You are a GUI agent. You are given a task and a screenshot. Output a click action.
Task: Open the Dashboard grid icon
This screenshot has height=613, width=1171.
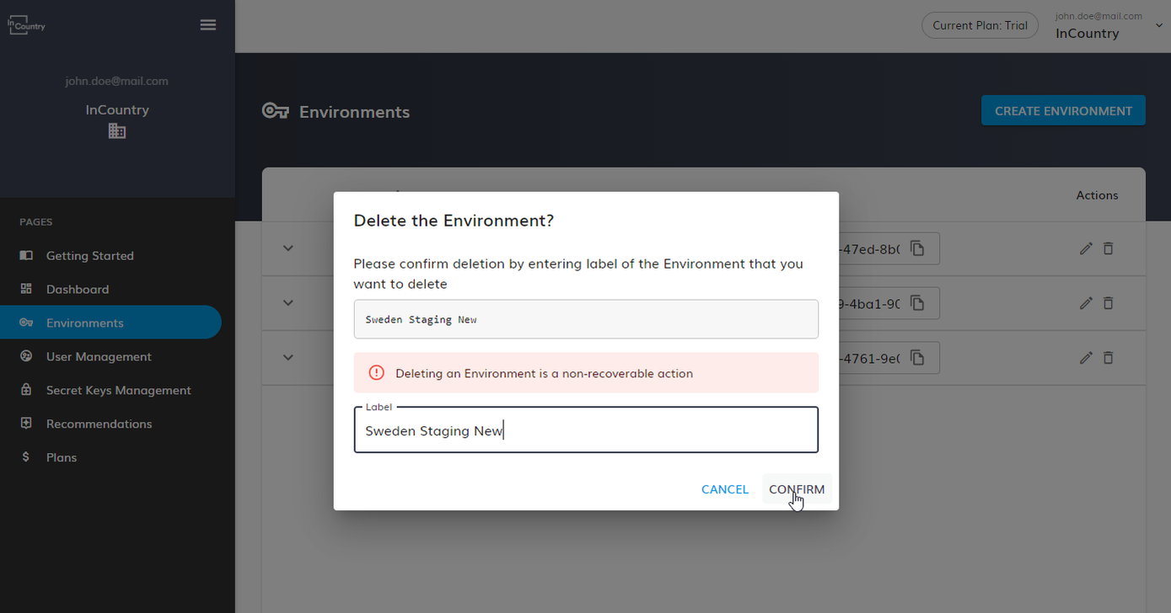24,289
